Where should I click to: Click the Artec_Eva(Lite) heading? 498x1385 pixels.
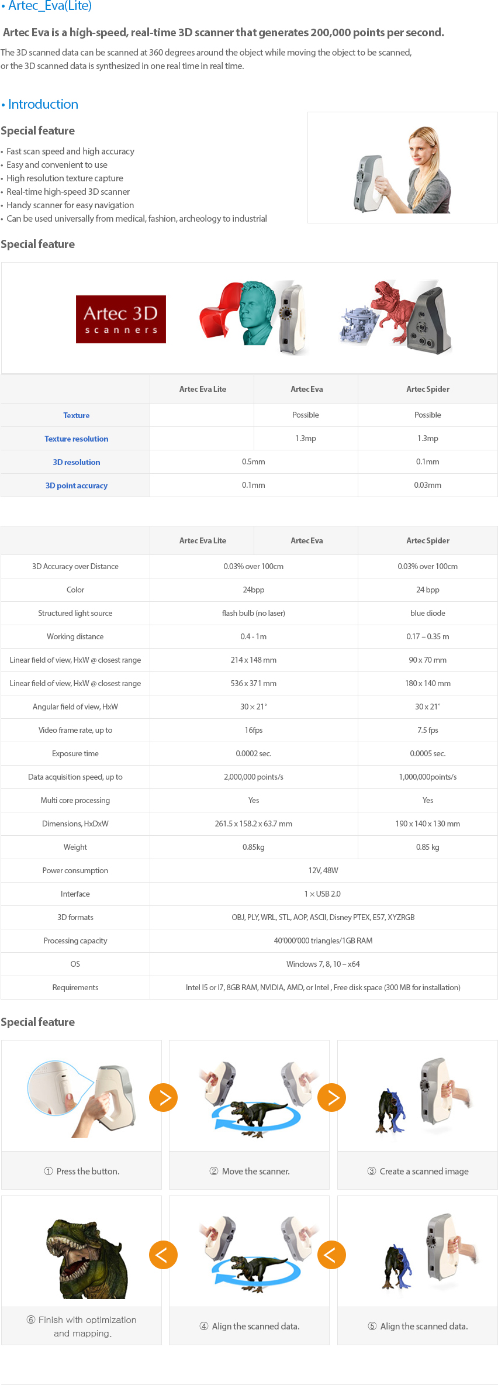47,6
